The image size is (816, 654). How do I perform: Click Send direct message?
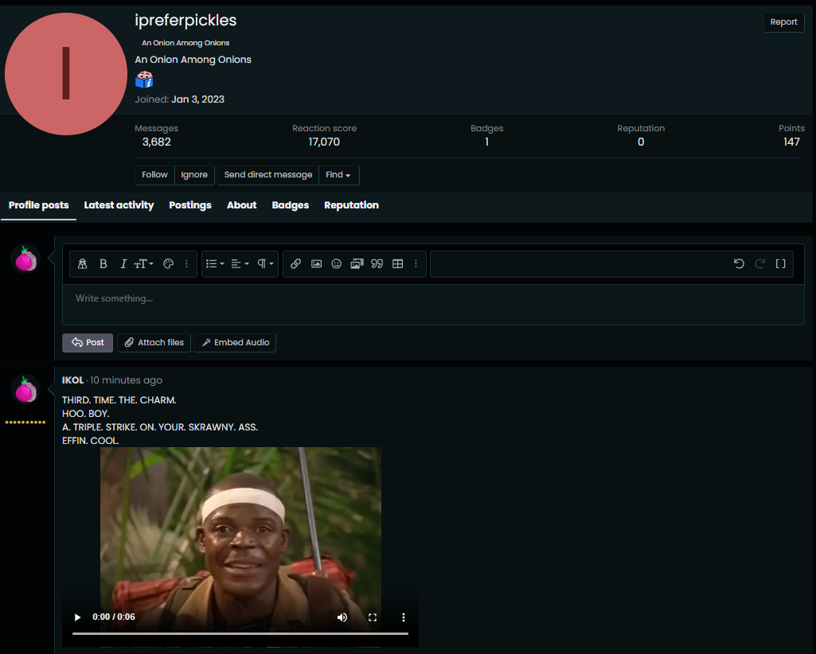(267, 175)
